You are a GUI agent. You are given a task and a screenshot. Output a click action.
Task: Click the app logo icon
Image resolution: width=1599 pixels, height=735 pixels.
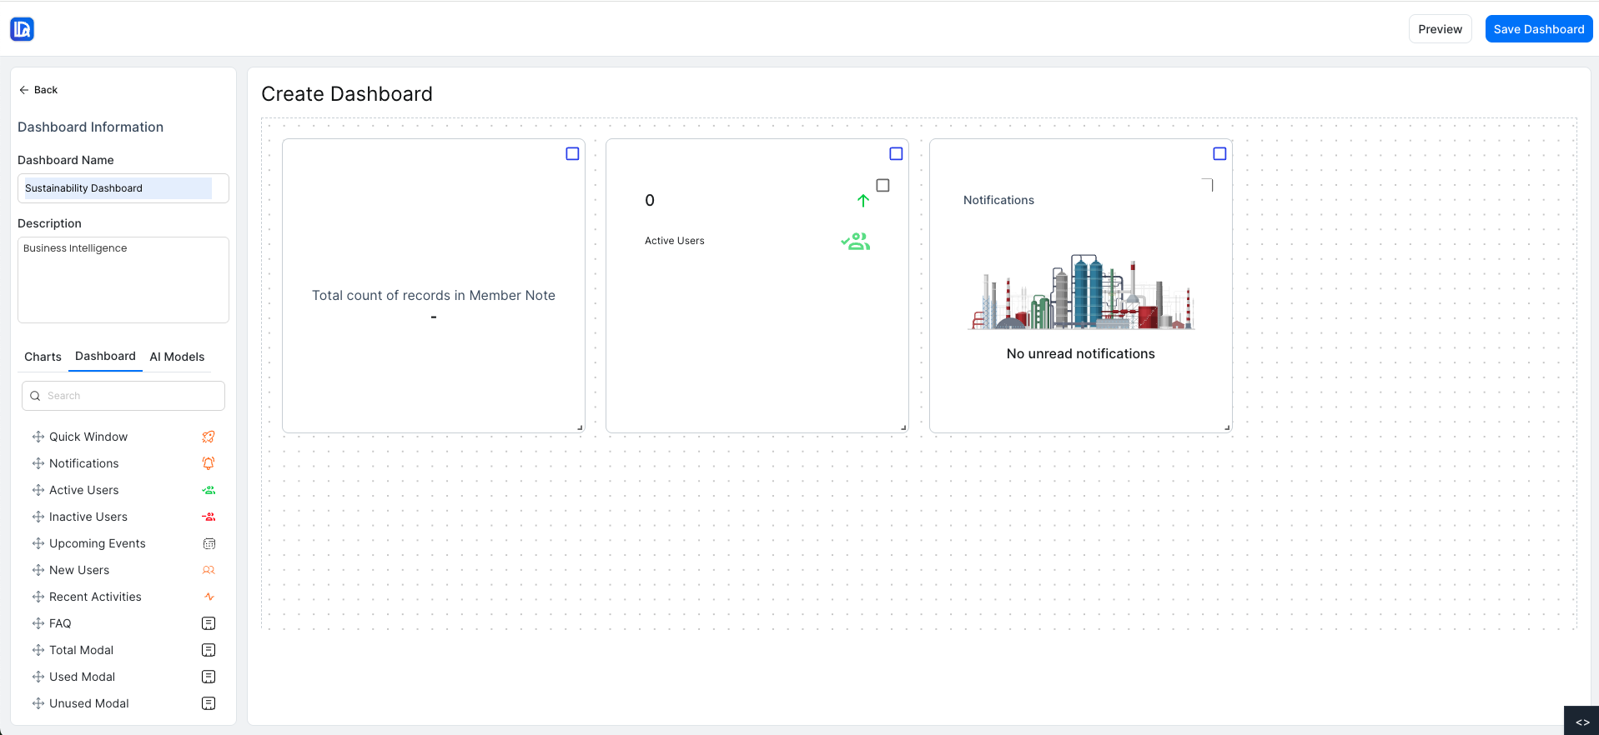click(x=22, y=29)
